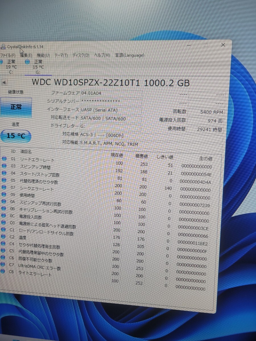This screenshot has width=256, height=341.
Task: Select the raw value 000000000066
Action: [193, 236]
